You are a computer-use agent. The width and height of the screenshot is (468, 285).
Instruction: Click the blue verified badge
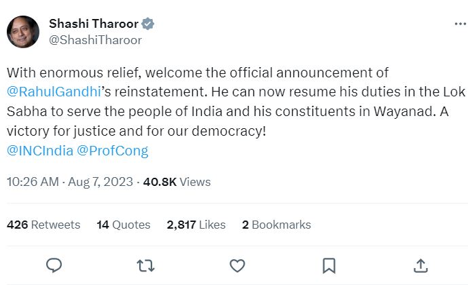tap(147, 24)
